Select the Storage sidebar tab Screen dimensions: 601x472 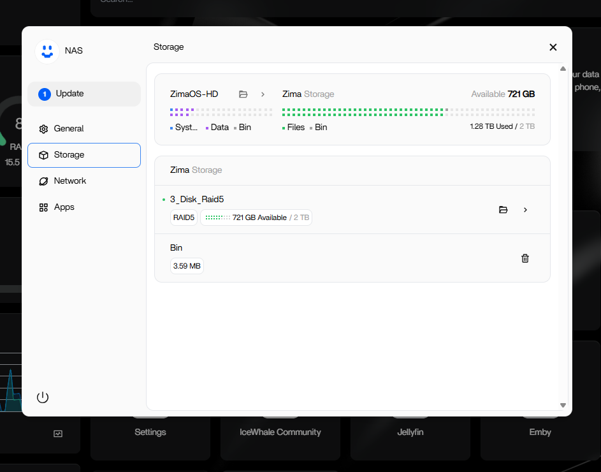tap(84, 155)
